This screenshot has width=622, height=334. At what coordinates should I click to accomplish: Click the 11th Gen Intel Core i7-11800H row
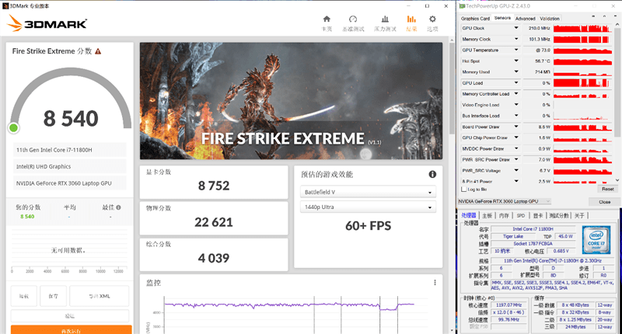[x=70, y=150]
